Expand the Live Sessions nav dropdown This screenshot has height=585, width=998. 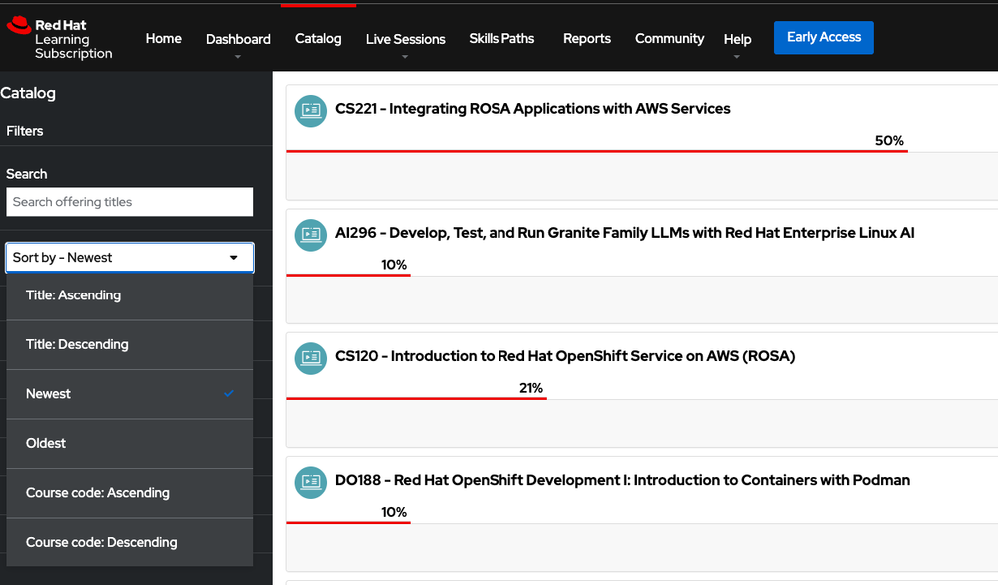tap(405, 40)
